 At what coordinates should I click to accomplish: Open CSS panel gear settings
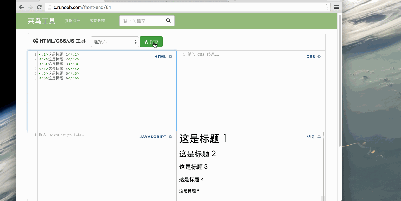(319, 57)
